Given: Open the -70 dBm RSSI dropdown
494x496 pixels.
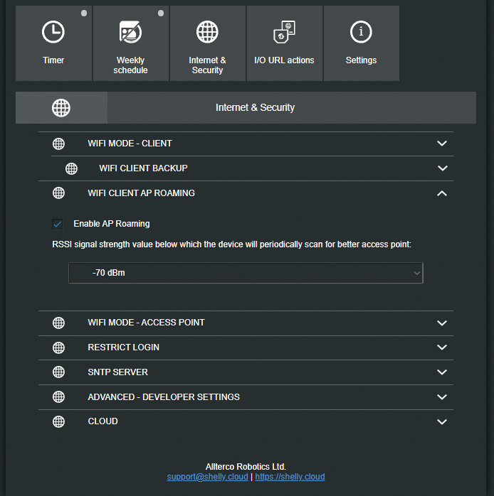Looking at the screenshot, I should (x=246, y=273).
